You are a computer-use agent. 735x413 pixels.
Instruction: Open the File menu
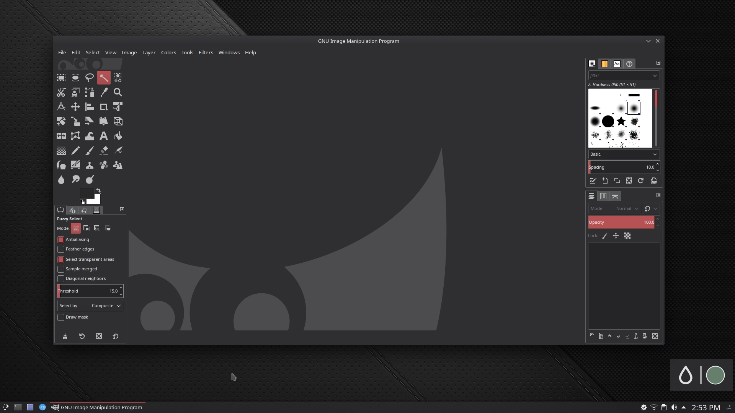62,52
